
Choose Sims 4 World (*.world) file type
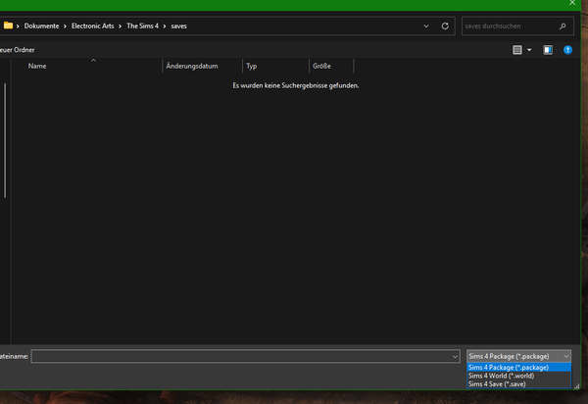502,376
